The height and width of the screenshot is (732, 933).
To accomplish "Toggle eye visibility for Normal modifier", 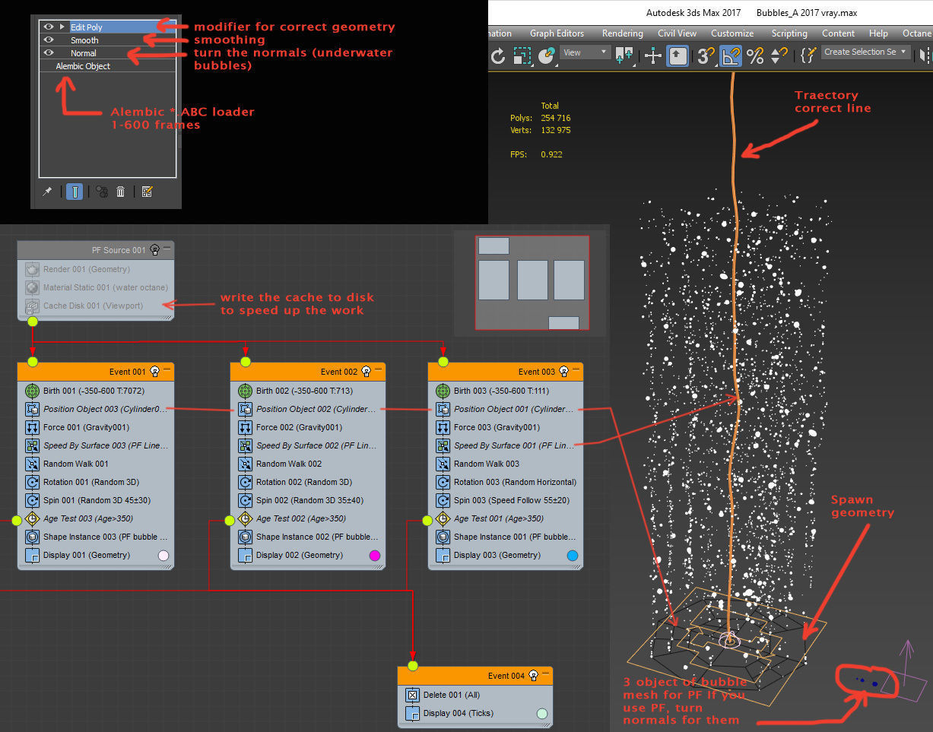I will coord(49,52).
